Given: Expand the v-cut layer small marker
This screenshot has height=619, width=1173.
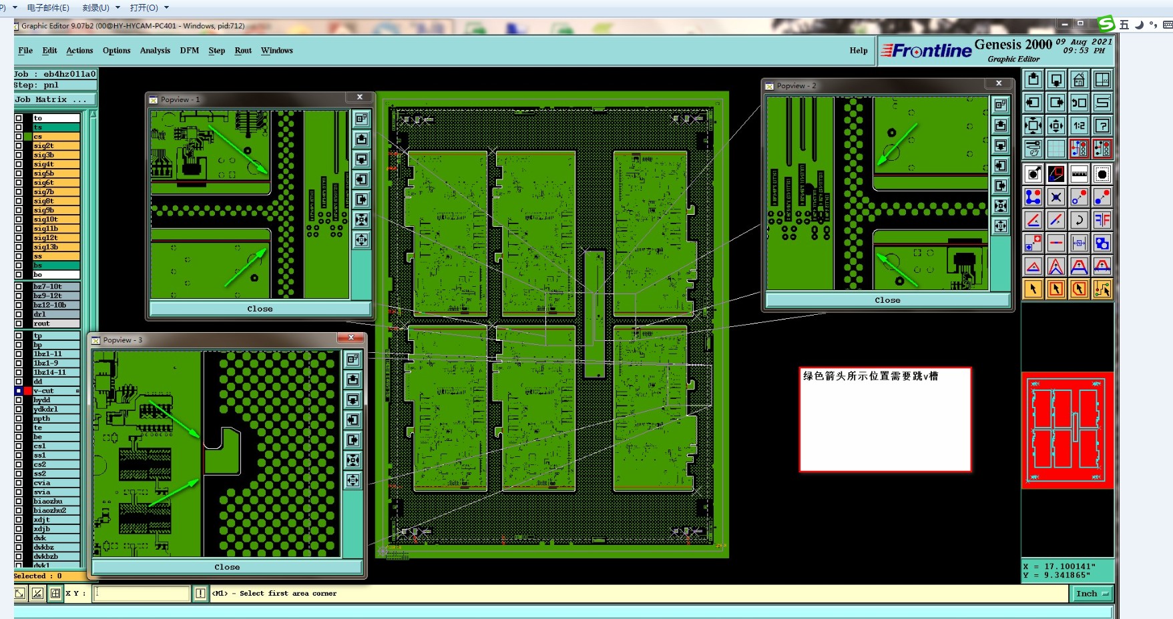Looking at the screenshot, I should click(77, 391).
